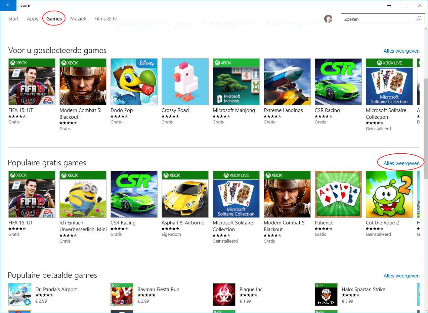This screenshot has width=428, height=313.
Task: Click the 'Dr. Panda's Airport' title
Action: tap(56, 290)
